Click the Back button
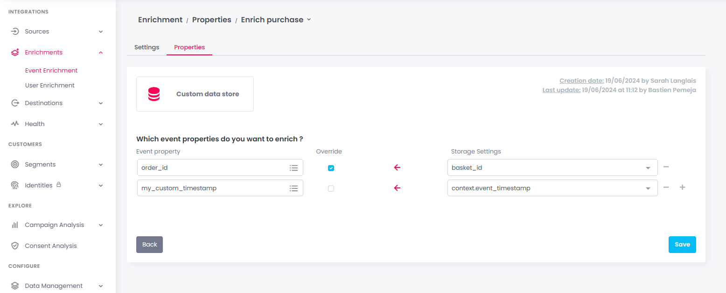Screen dimensions: 726x293 (x=149, y=245)
